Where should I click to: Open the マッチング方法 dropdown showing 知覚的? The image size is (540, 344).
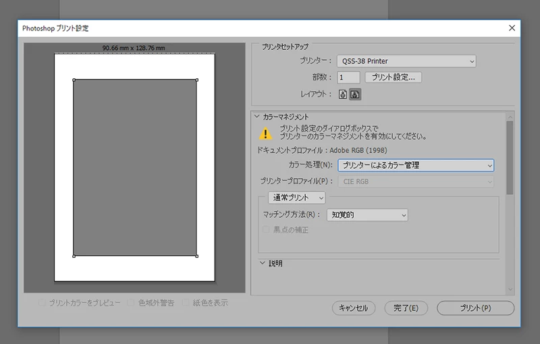367,215
